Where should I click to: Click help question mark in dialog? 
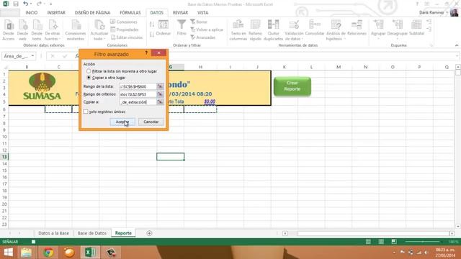click(146, 53)
